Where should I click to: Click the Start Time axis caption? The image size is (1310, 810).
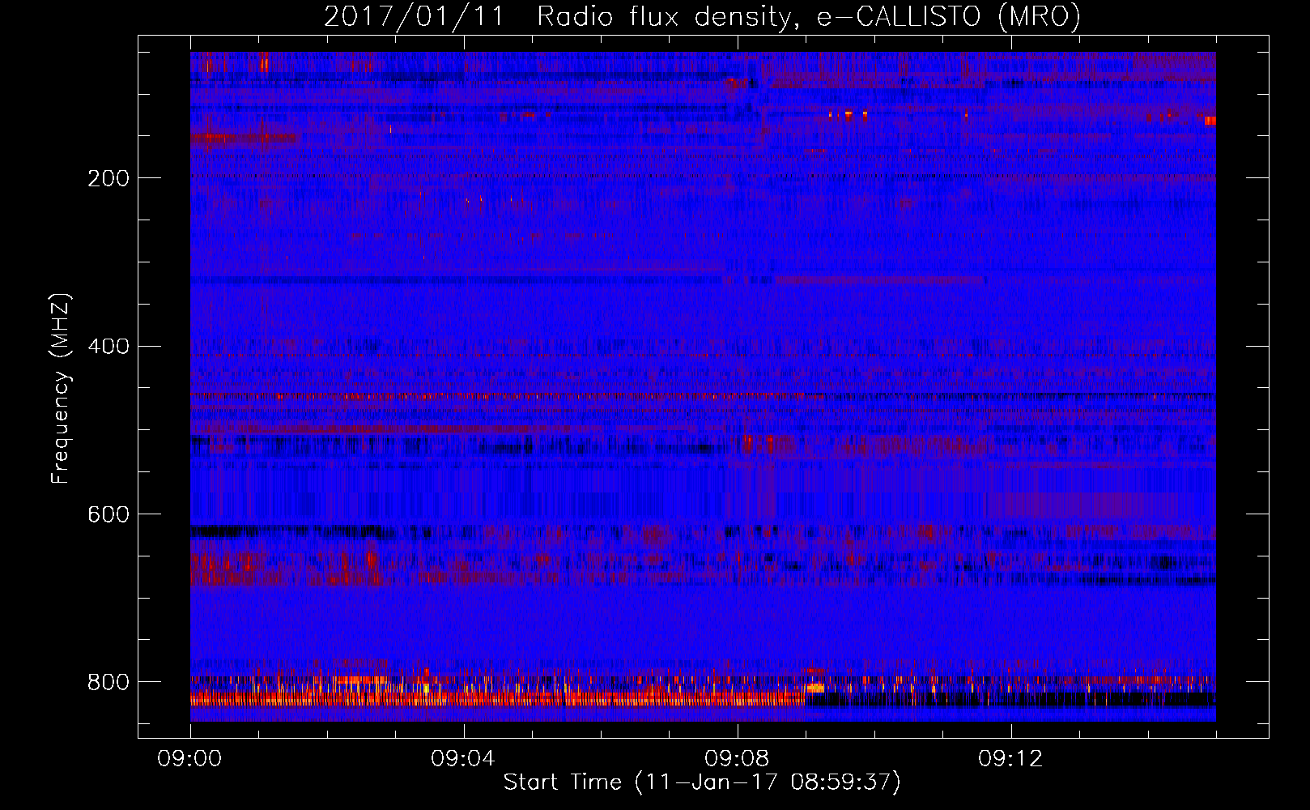click(702, 782)
